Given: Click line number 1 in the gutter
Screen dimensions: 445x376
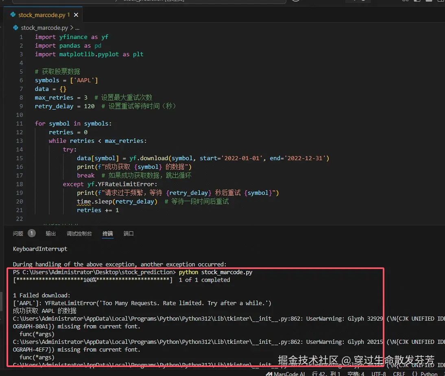Looking at the screenshot, I should (x=21, y=37).
